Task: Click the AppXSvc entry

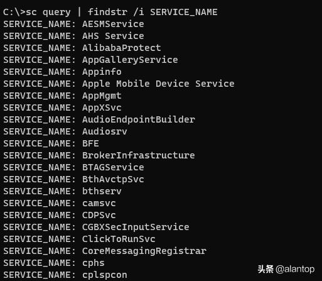Action: pyautogui.click(x=102, y=107)
